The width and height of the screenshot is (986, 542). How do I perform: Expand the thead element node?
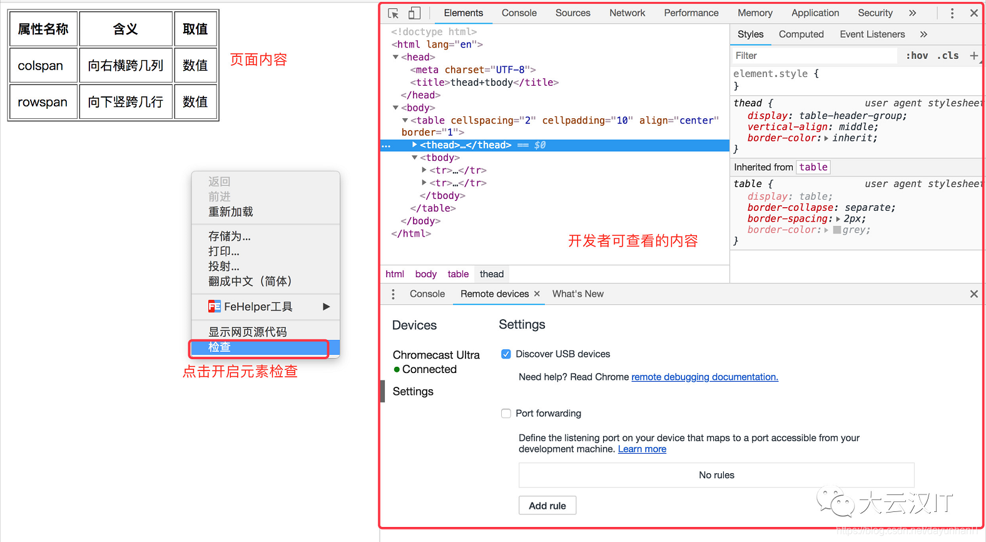(x=414, y=145)
